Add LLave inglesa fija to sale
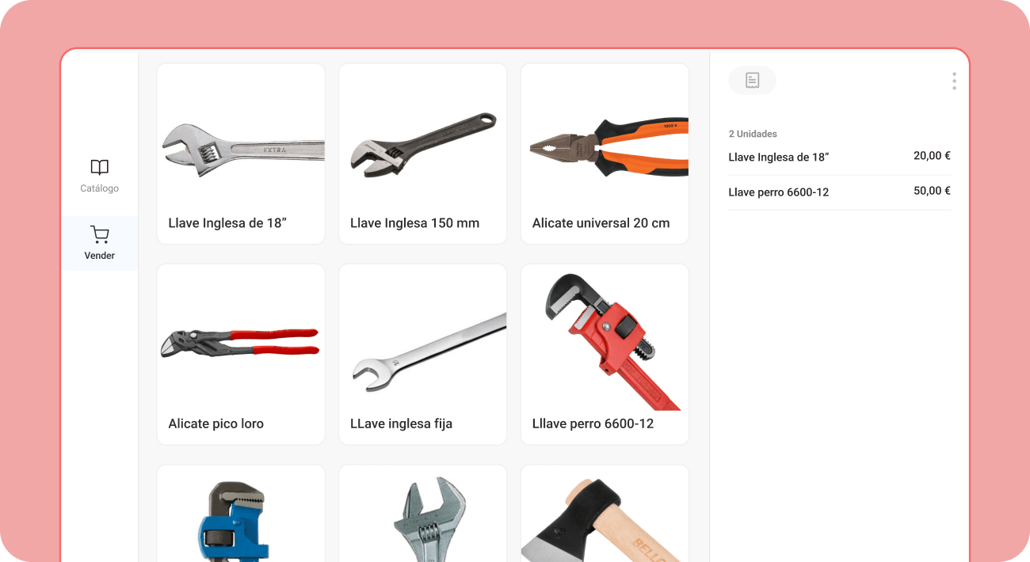 [x=422, y=354]
